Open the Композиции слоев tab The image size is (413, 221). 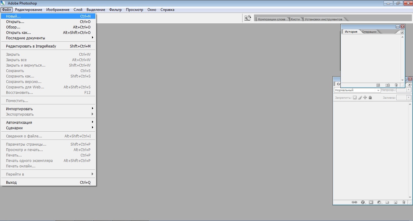272,19
